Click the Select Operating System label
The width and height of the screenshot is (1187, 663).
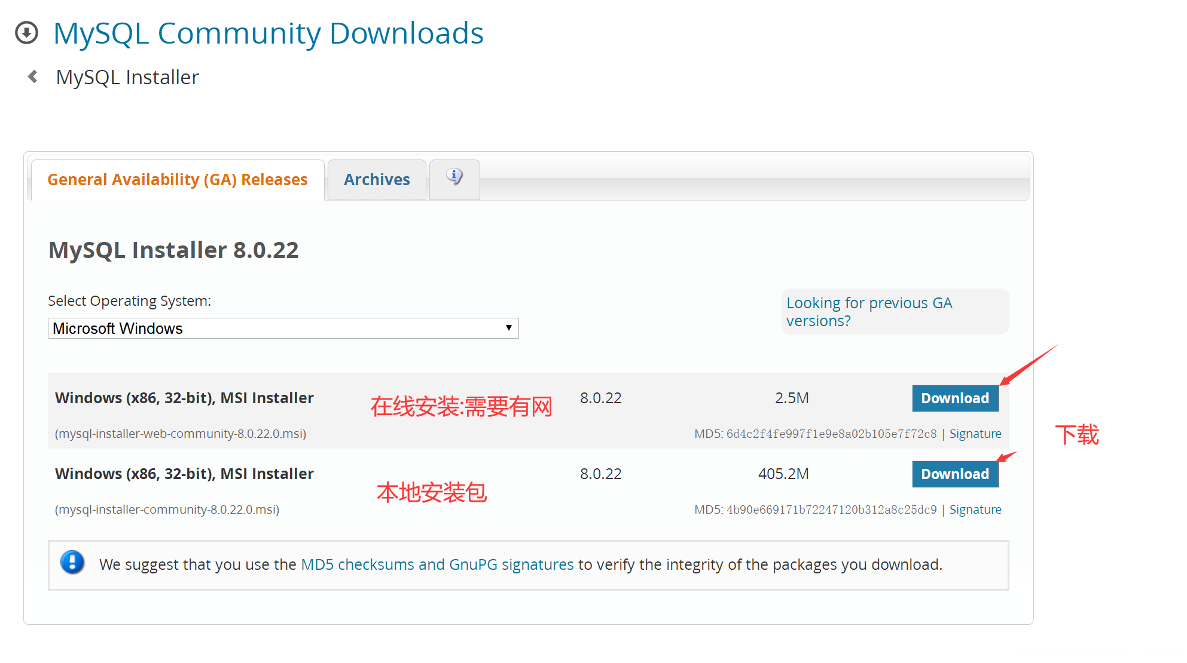coord(129,301)
